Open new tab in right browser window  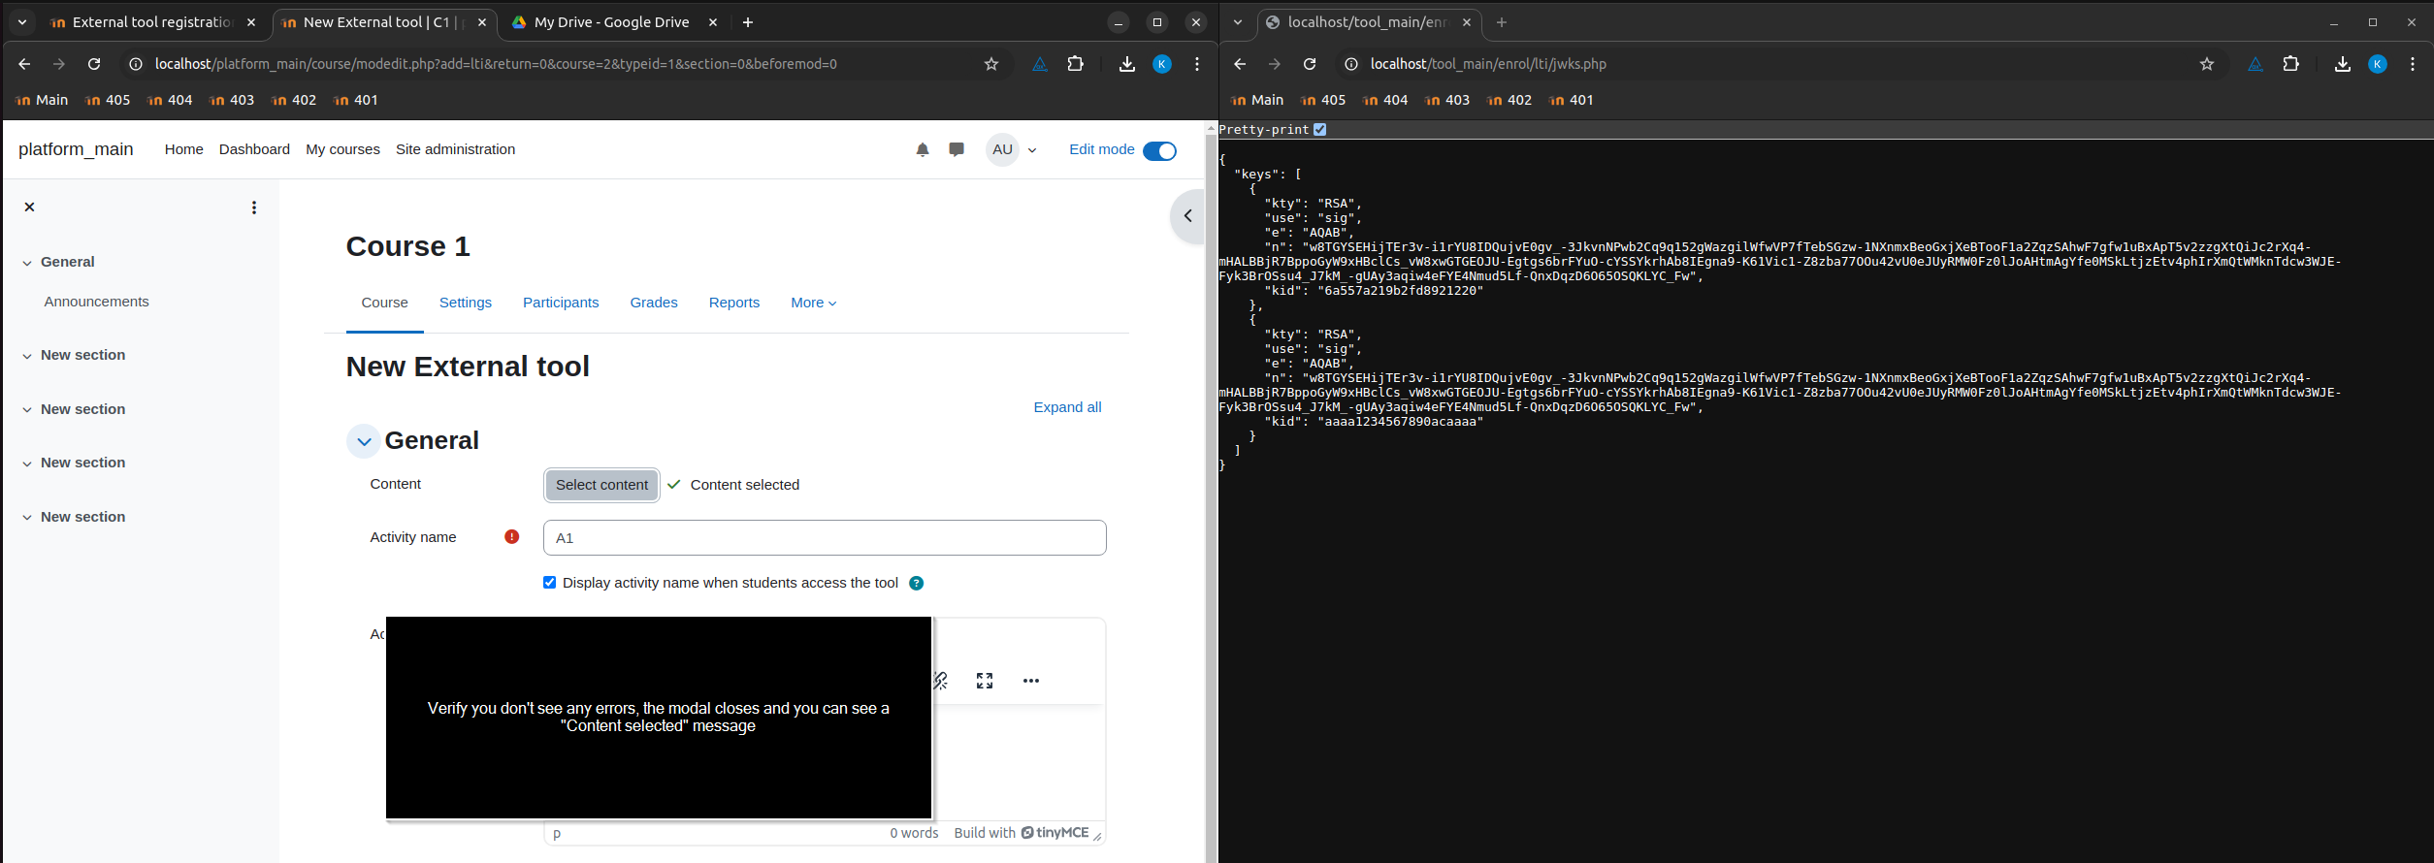tap(1502, 22)
